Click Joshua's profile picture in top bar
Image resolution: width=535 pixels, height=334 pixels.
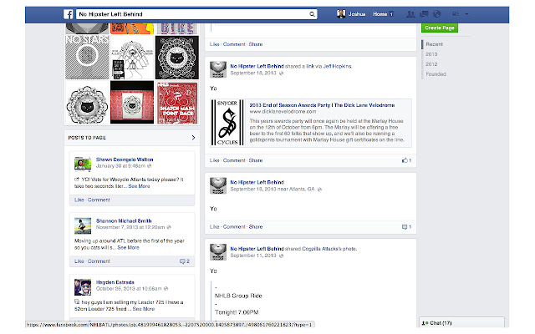[341, 14]
